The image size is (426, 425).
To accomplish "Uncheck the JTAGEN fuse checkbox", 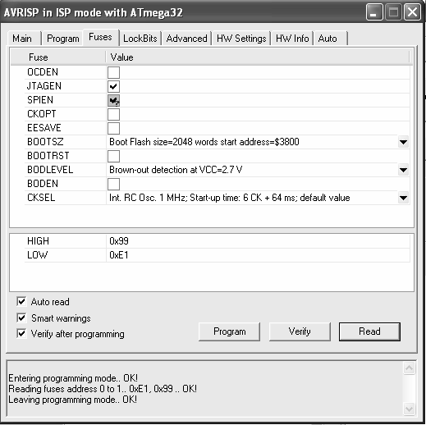I will click(113, 86).
